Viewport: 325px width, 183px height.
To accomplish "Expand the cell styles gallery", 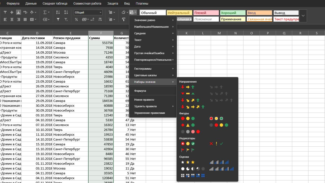I will [303, 16].
